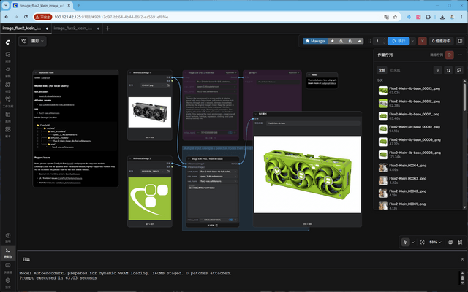The height and width of the screenshot is (292, 468).
Task: Click the red cancel execution button
Action: click(x=423, y=41)
